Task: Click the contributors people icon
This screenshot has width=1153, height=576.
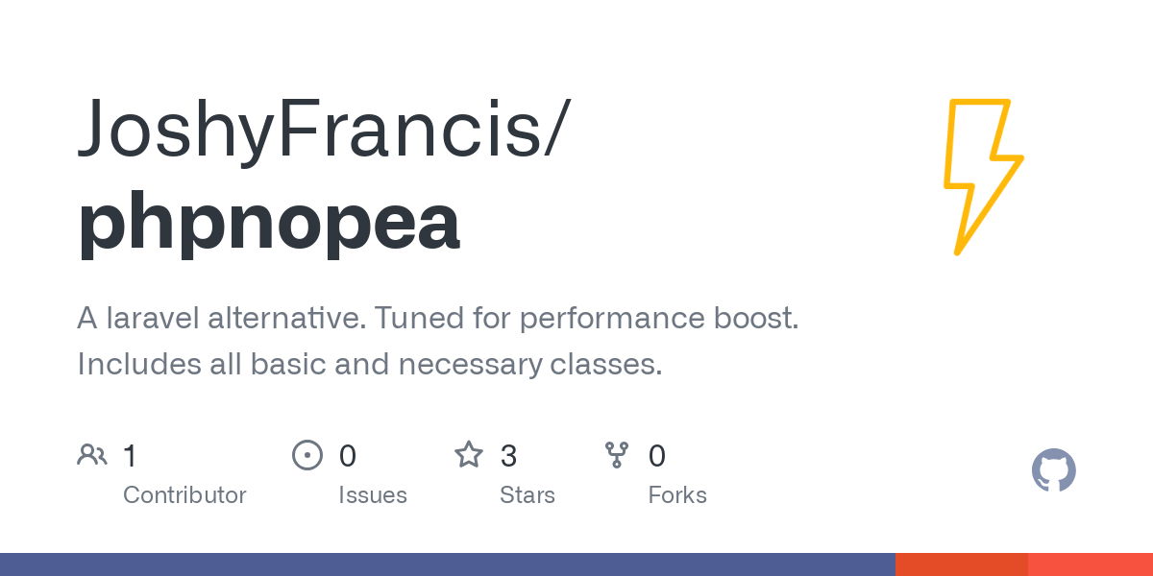Action: tap(92, 455)
